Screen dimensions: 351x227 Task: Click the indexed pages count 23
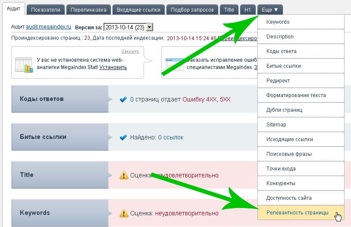pyautogui.click(x=87, y=38)
